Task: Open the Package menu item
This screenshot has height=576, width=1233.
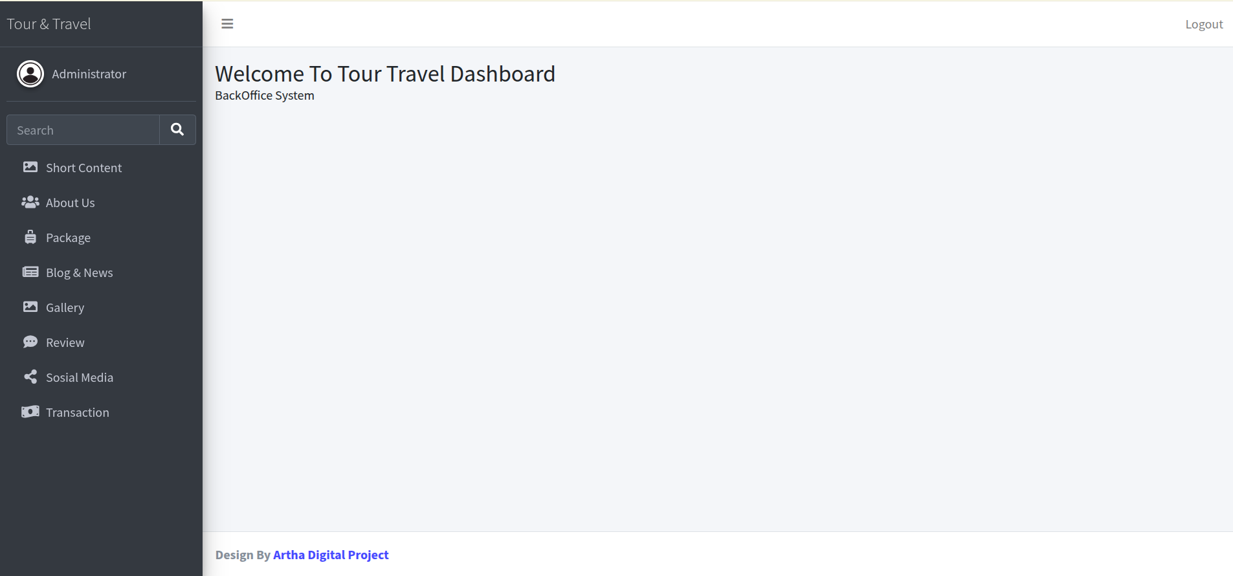Action: pyautogui.click(x=68, y=238)
